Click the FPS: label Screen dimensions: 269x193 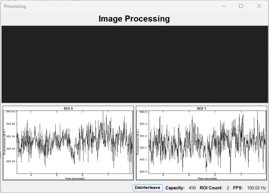click(x=238, y=188)
